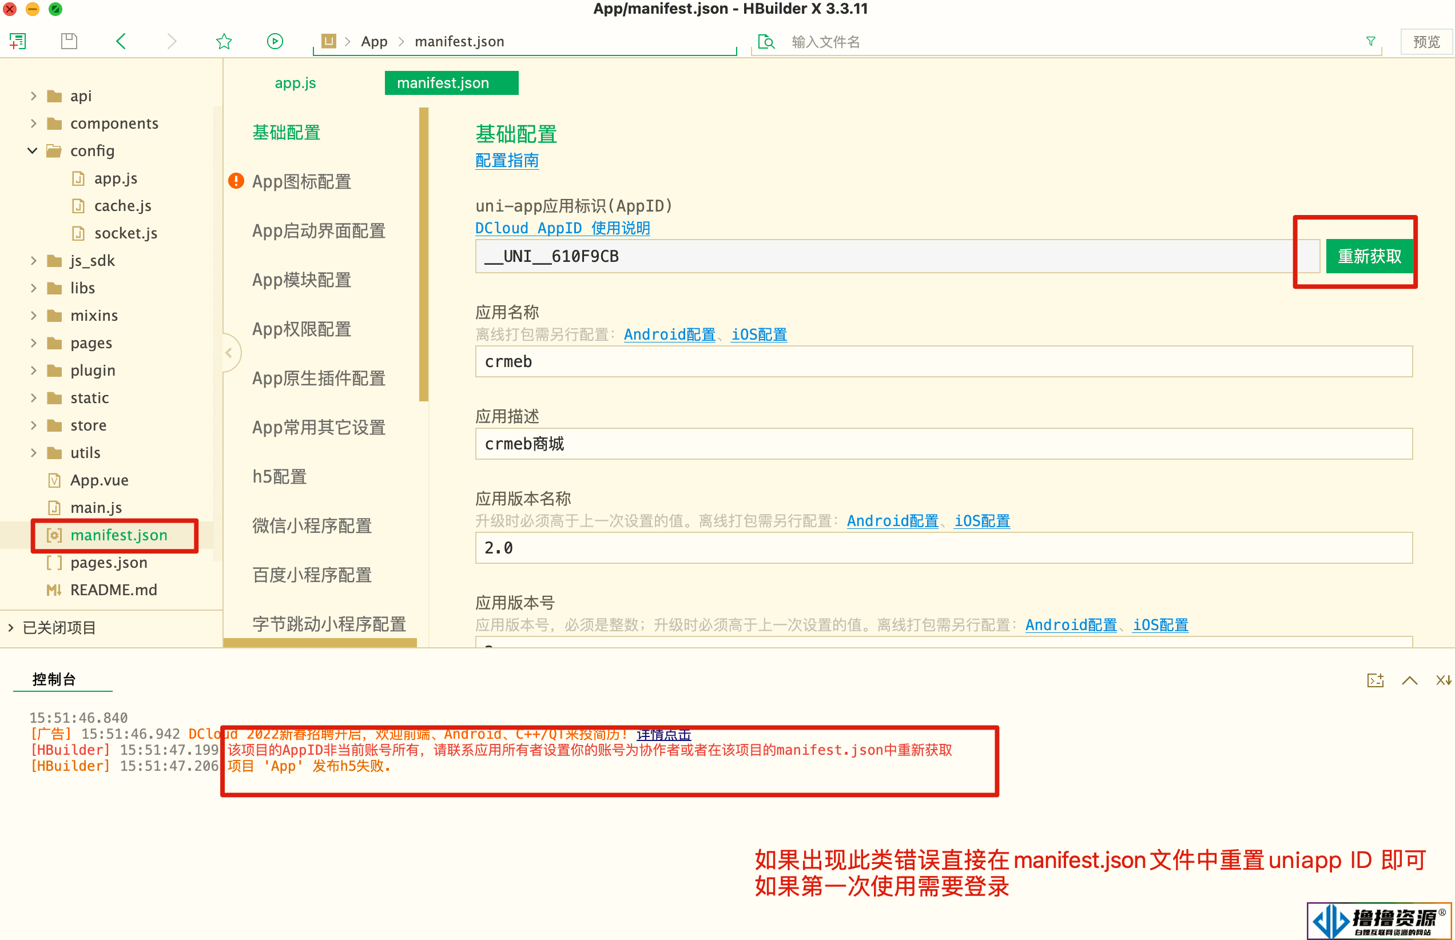
Task: Open the App图标配置 section
Action: tap(301, 182)
